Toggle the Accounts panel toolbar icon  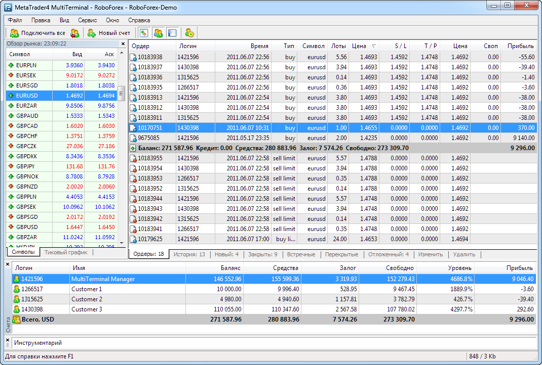[158, 33]
